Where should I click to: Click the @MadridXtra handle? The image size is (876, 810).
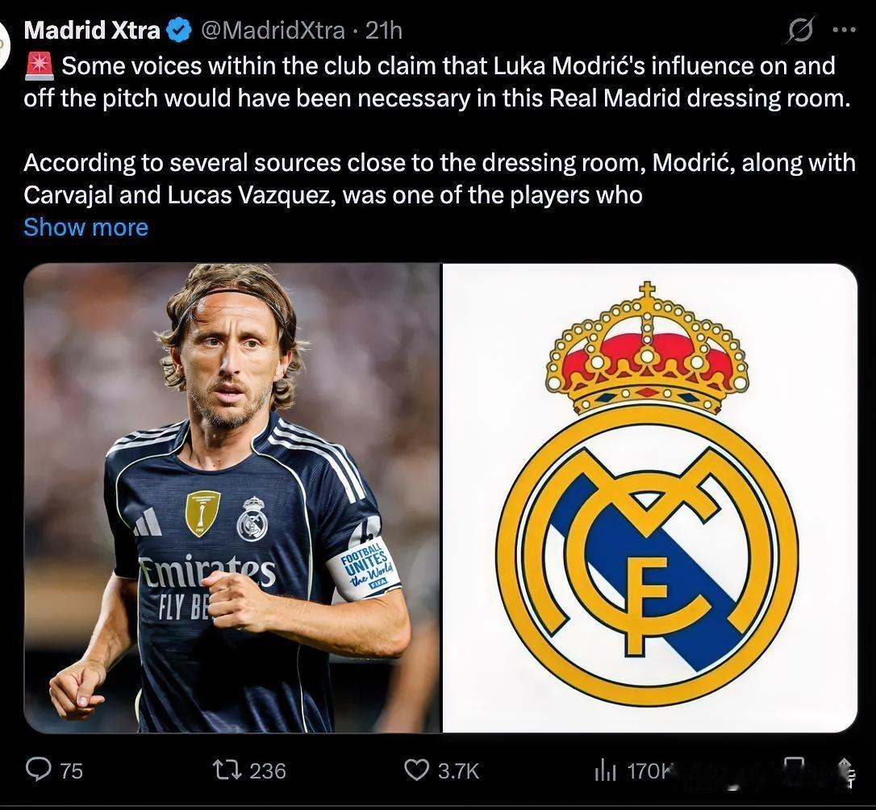pyautogui.click(x=272, y=31)
